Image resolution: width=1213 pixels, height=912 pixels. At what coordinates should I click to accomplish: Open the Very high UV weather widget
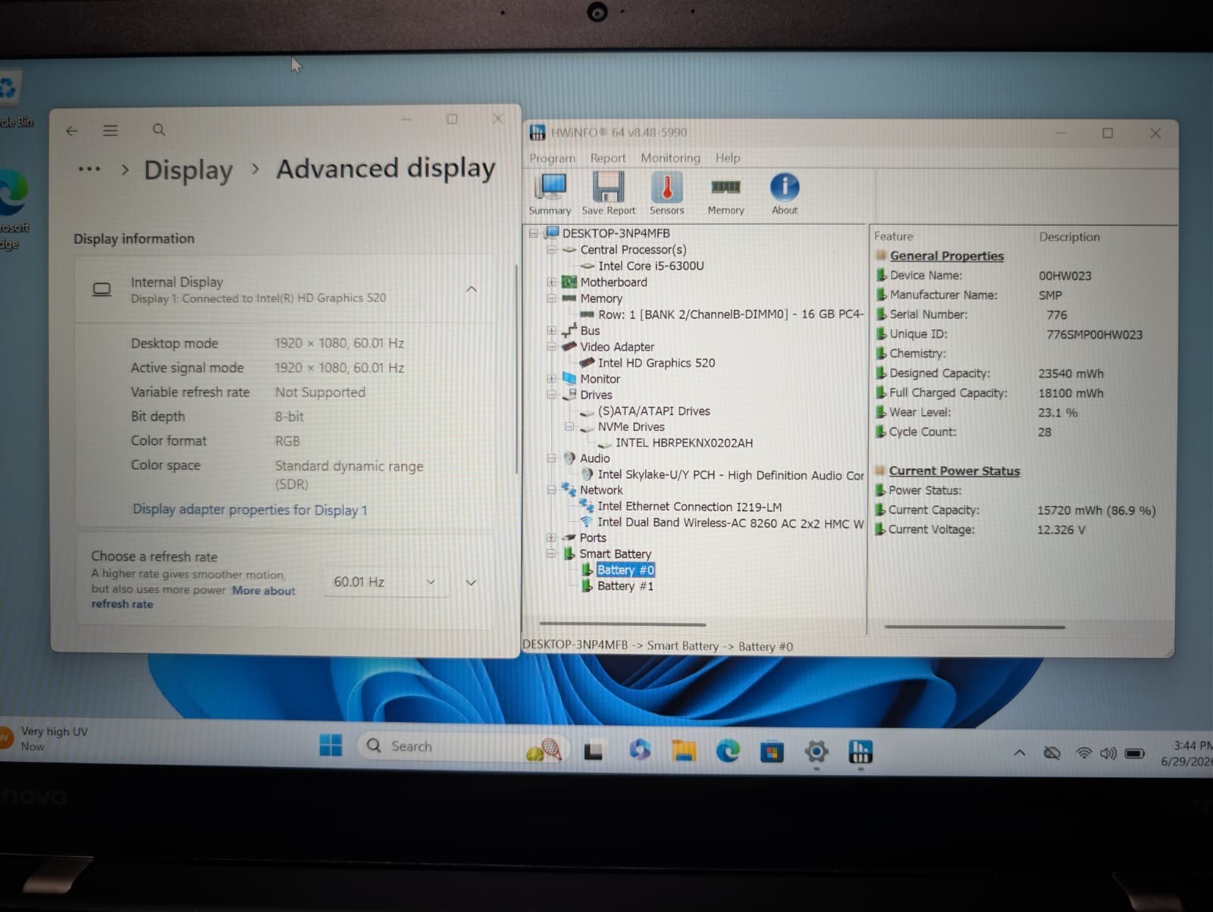[45, 739]
